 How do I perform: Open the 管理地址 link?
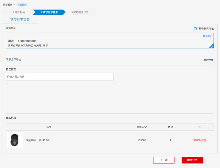(x=208, y=60)
